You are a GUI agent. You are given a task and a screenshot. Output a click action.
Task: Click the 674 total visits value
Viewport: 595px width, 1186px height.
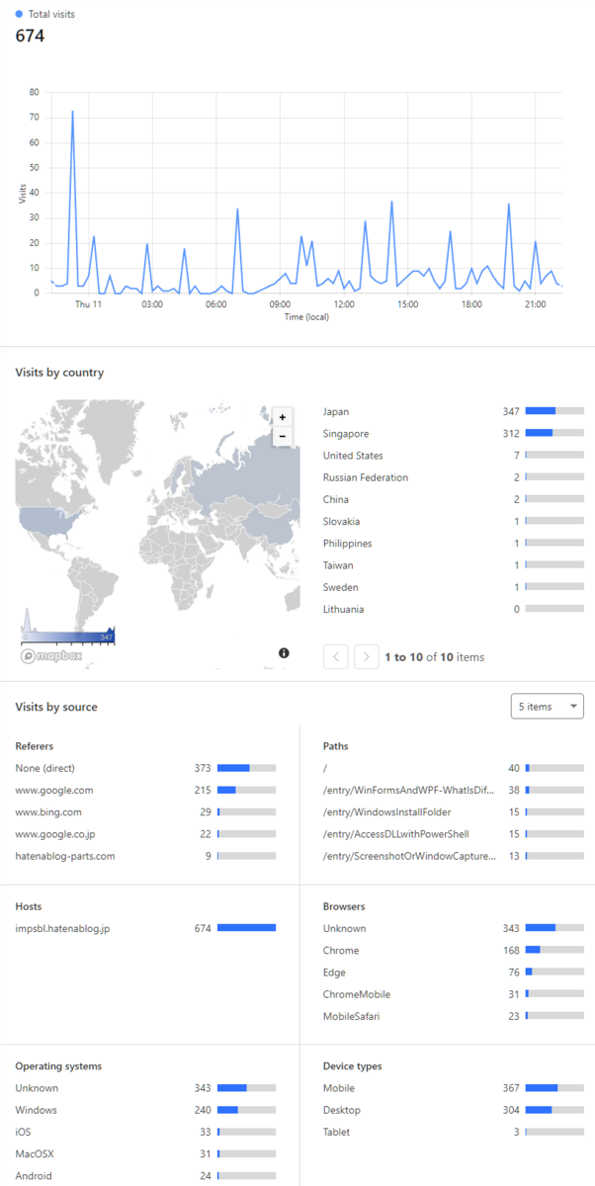coord(30,36)
